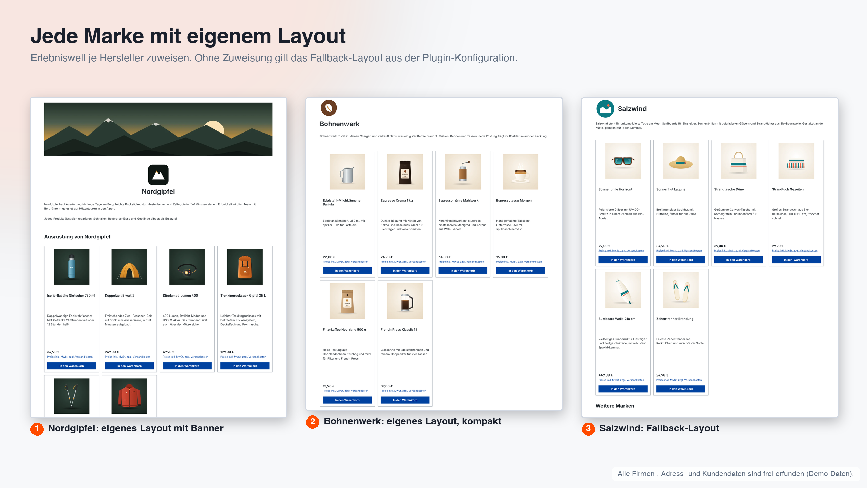Open the French Press Klassik image
Image resolution: width=867 pixels, height=488 pixels.
click(x=405, y=301)
